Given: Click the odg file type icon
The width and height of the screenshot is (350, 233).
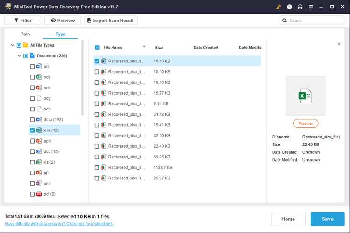Looking at the screenshot, I should (39, 98).
